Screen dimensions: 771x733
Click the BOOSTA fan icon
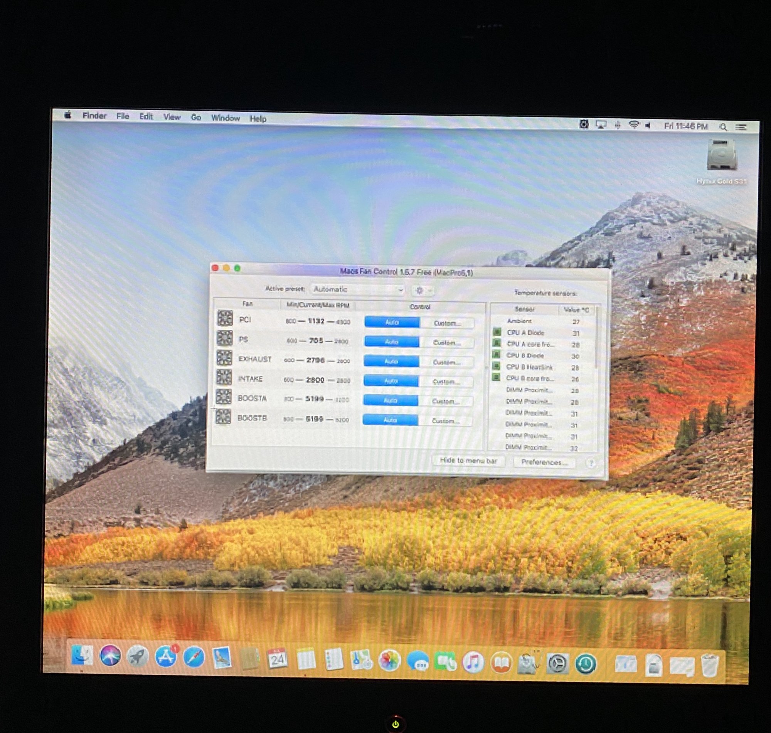pyautogui.click(x=224, y=397)
